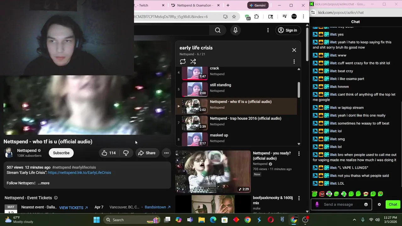
Task: Open Windows taskbar Search box
Action: pyautogui.click(x=132, y=220)
